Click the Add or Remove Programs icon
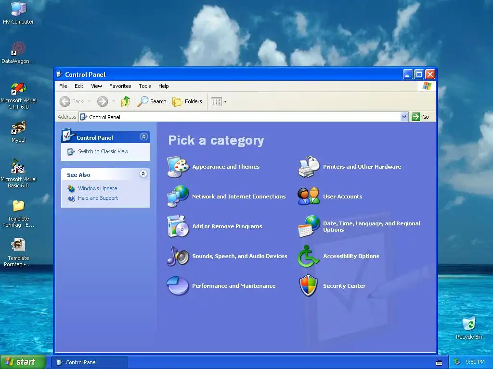Screen dimensions: 493x369 pyautogui.click(x=178, y=226)
